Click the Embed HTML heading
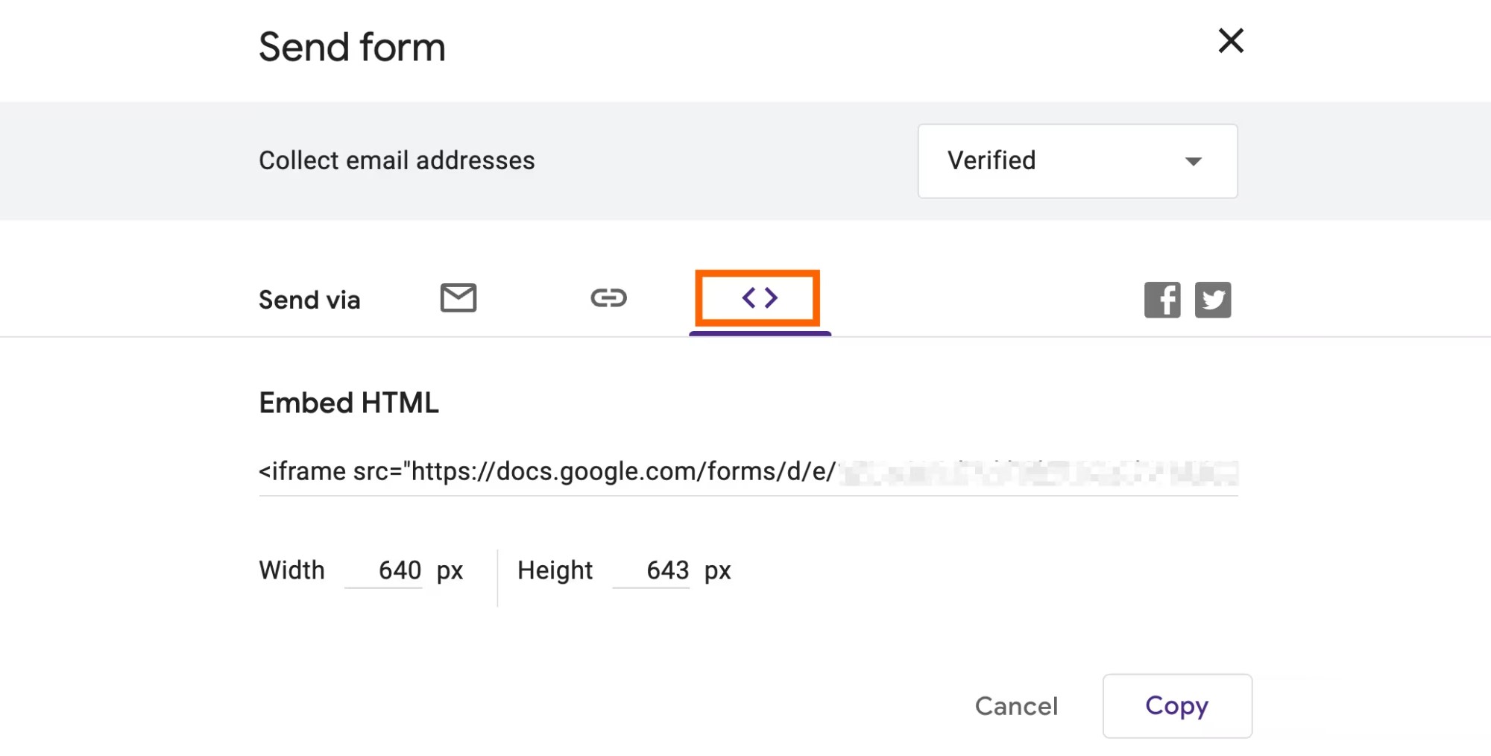 point(349,403)
